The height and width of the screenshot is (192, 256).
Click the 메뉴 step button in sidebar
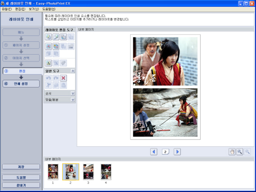point(21,32)
